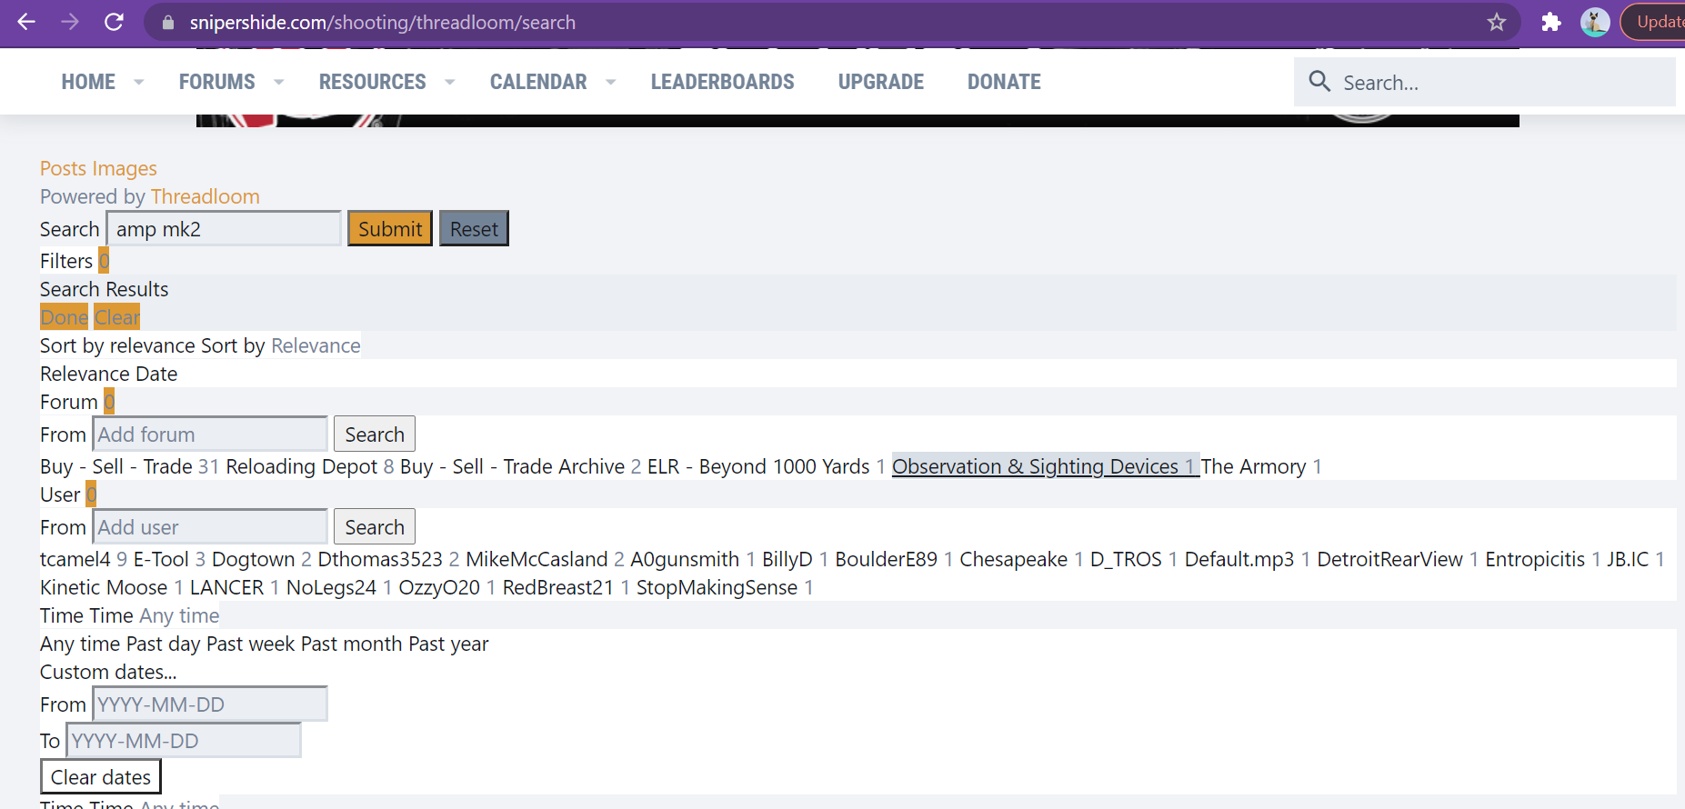Reload the page with refresh icon
This screenshot has height=809, width=1685.
click(114, 22)
